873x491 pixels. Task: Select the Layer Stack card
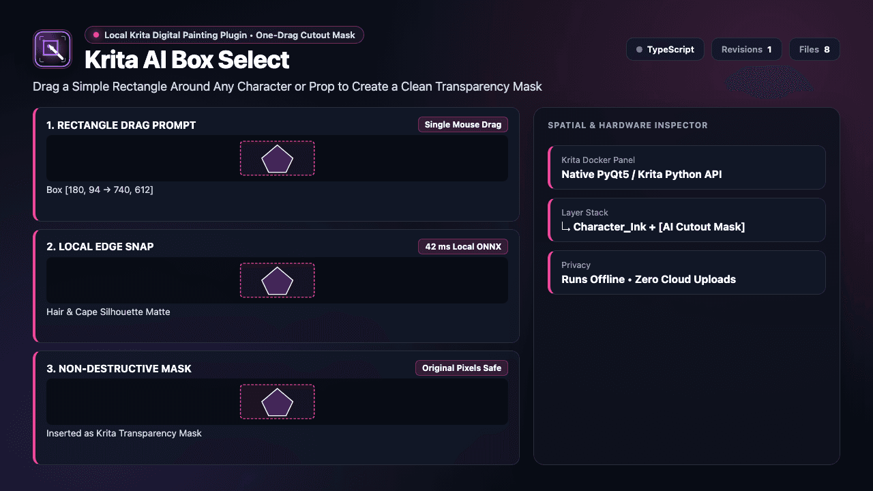(x=687, y=220)
